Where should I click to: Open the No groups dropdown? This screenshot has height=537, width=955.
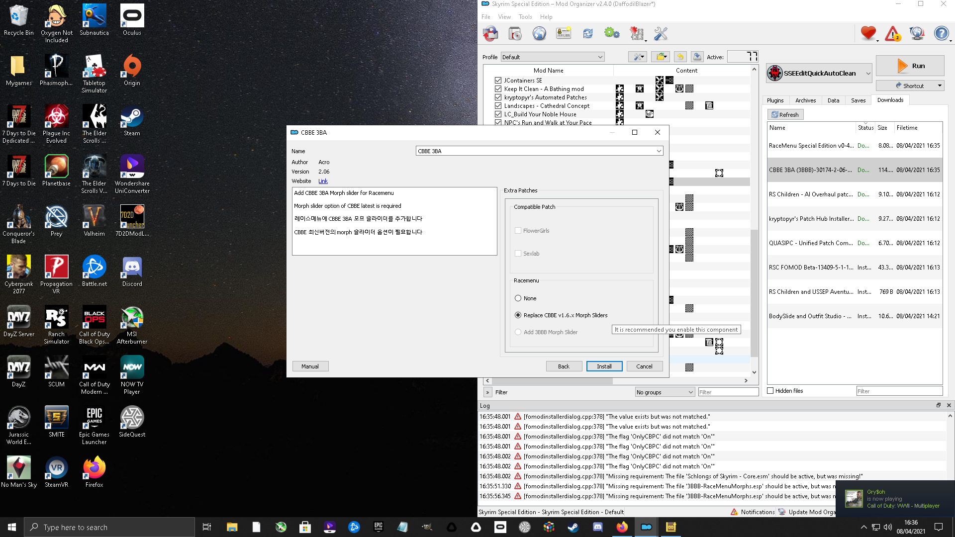665,392
